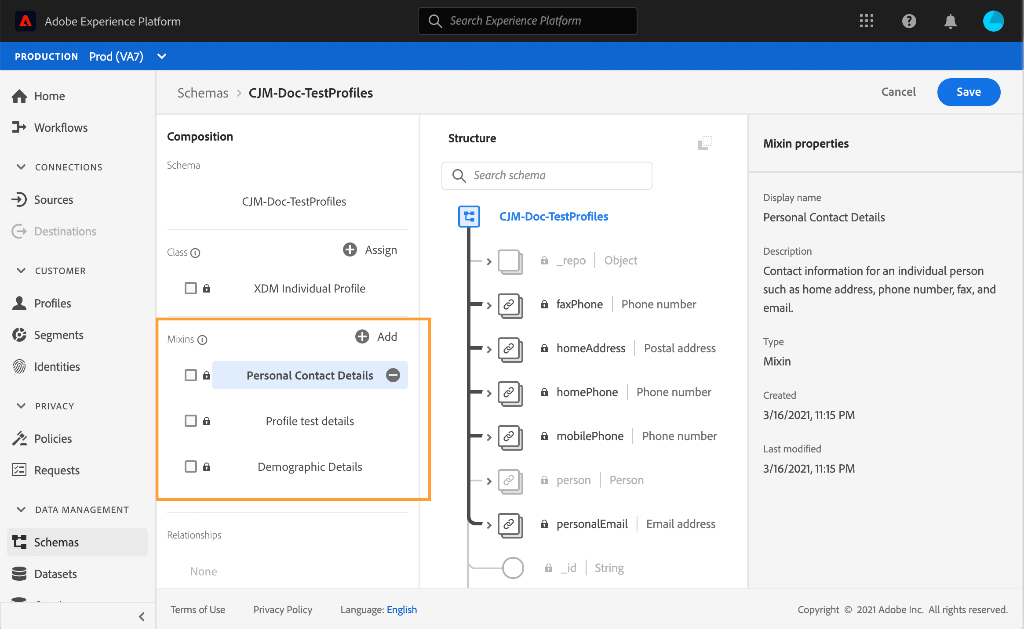Check the Profile test details checkbox
Image resolution: width=1024 pixels, height=629 pixels.
(x=191, y=421)
